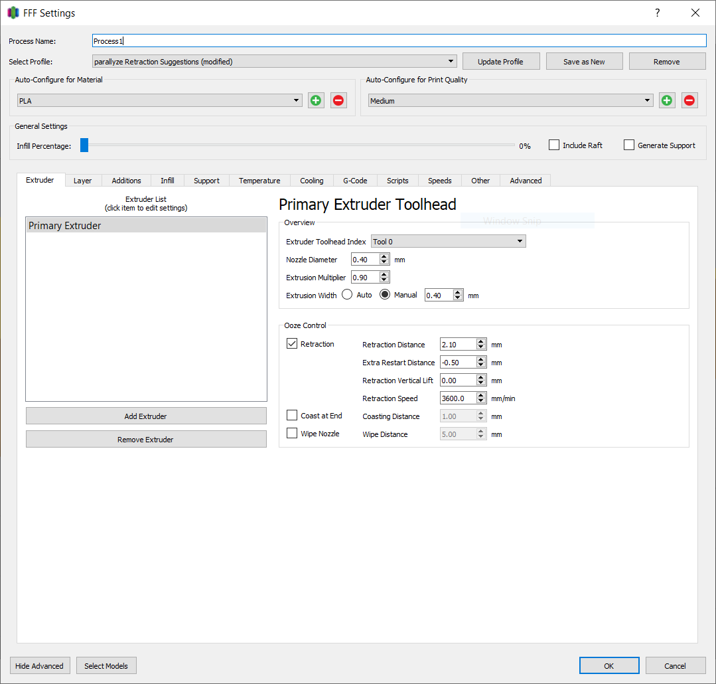This screenshot has height=684, width=716.
Task: Click Retraction Distance spinner arrows
Action: point(481,345)
